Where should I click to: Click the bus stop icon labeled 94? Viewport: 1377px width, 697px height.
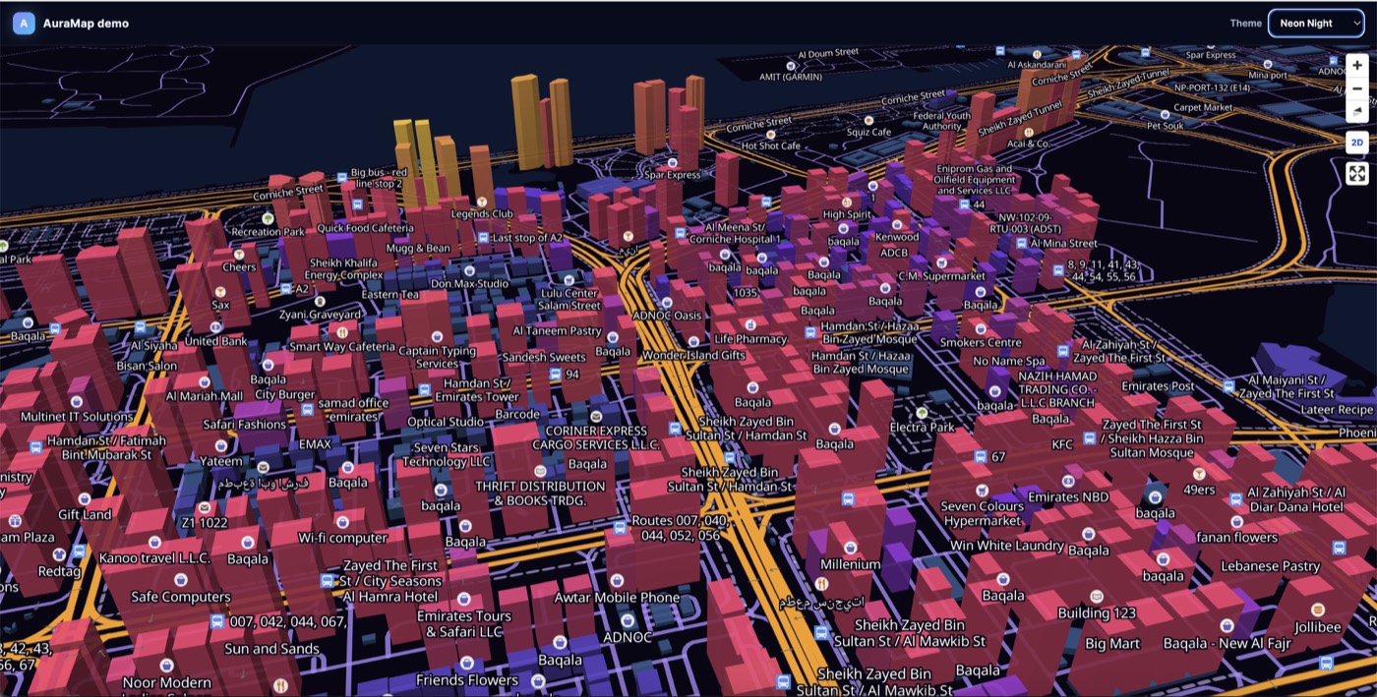[555, 375]
